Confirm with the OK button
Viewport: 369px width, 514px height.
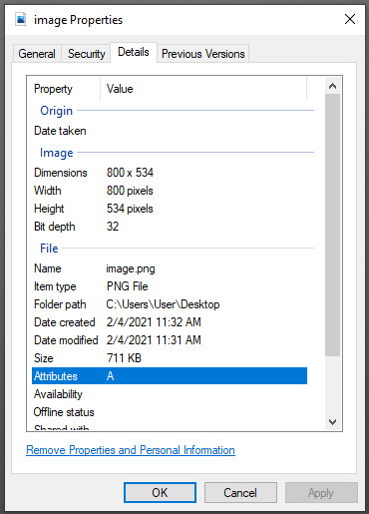point(160,492)
